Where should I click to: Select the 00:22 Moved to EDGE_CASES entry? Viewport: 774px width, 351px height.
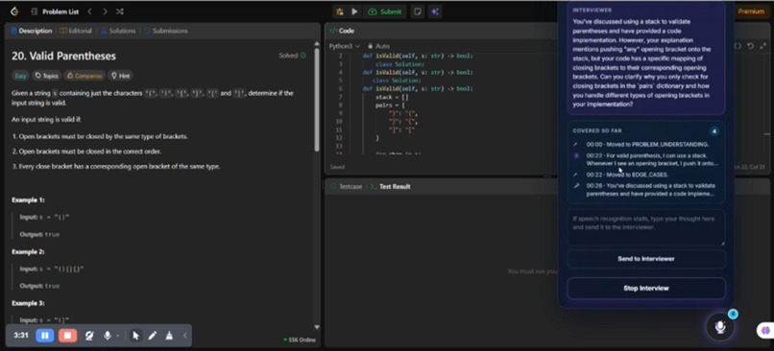pos(646,175)
